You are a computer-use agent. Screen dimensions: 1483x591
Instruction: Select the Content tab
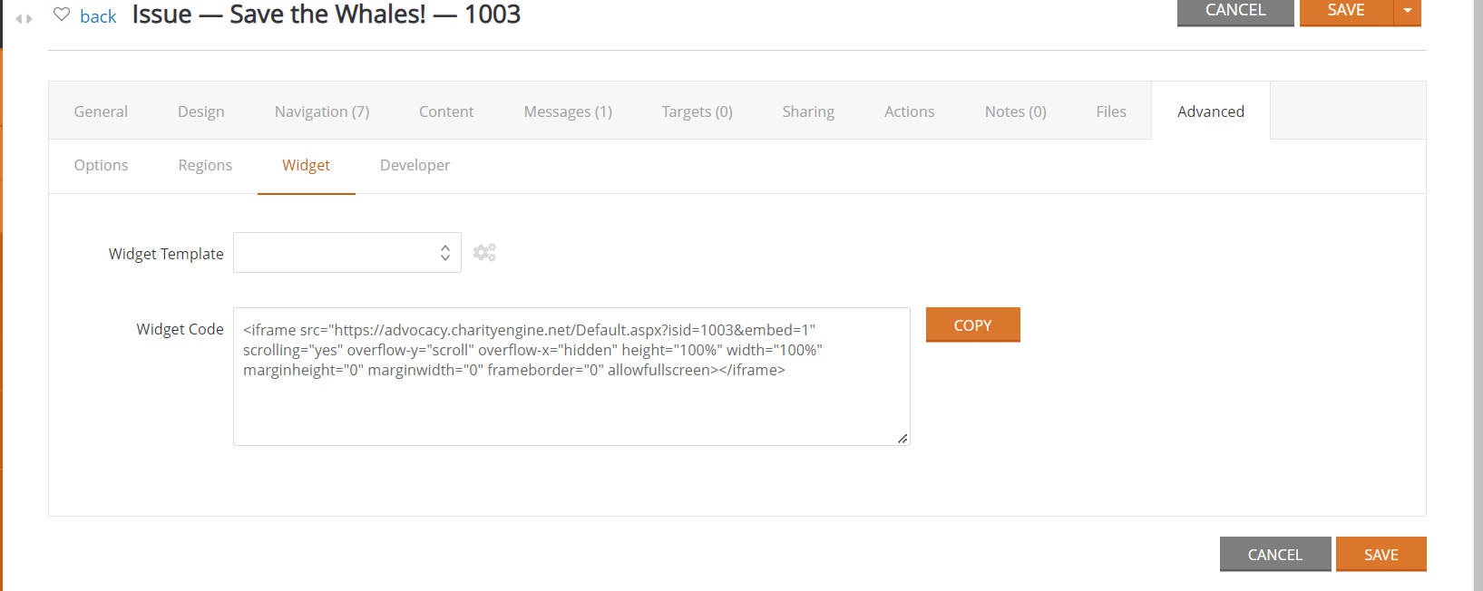point(446,111)
